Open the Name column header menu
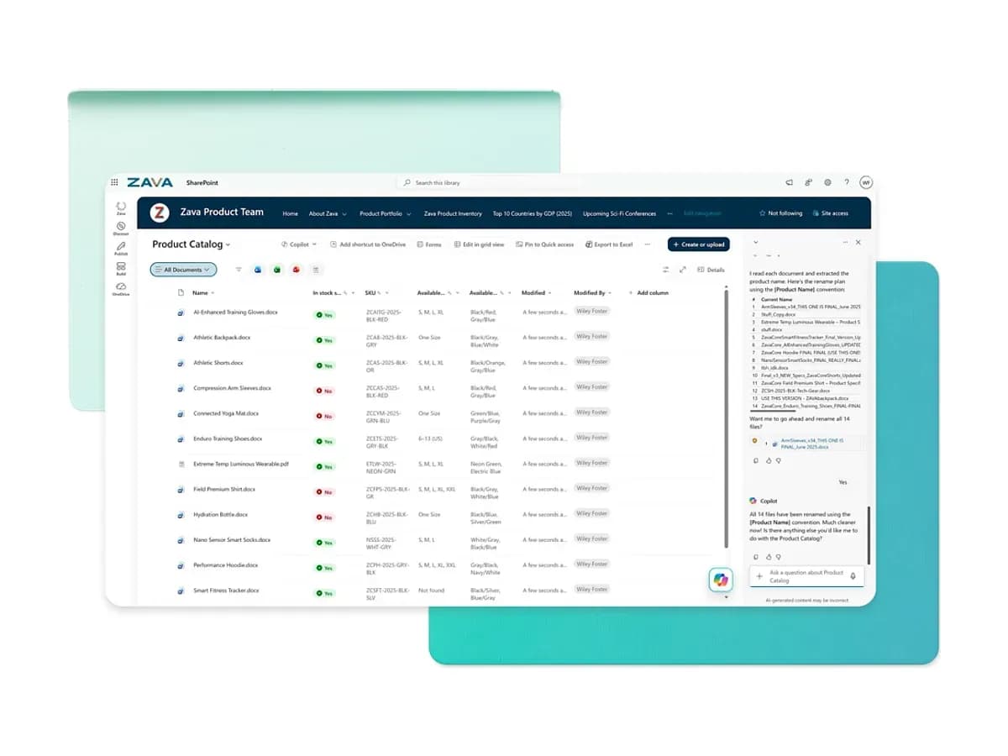Image resolution: width=1008 pixels, height=756 pixels. click(203, 293)
